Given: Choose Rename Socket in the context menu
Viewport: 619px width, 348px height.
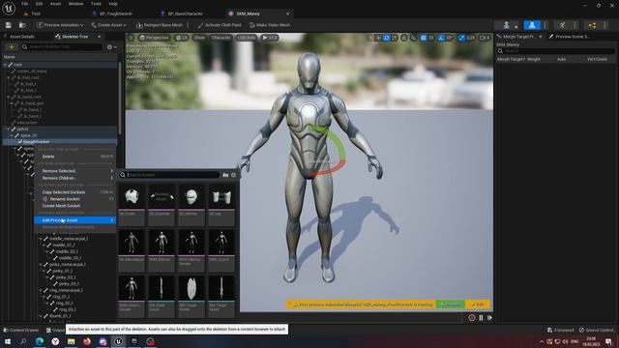Looking at the screenshot, I should coord(75,199).
